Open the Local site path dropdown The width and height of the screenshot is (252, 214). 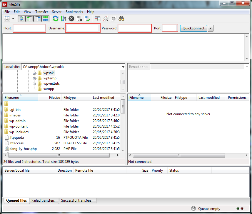click(123, 67)
